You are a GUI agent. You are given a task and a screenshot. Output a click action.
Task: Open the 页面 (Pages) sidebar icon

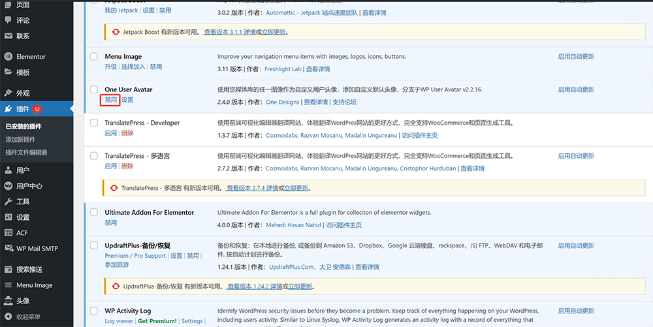[x=8, y=5]
